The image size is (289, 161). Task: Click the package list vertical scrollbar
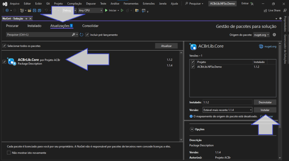click(181, 96)
